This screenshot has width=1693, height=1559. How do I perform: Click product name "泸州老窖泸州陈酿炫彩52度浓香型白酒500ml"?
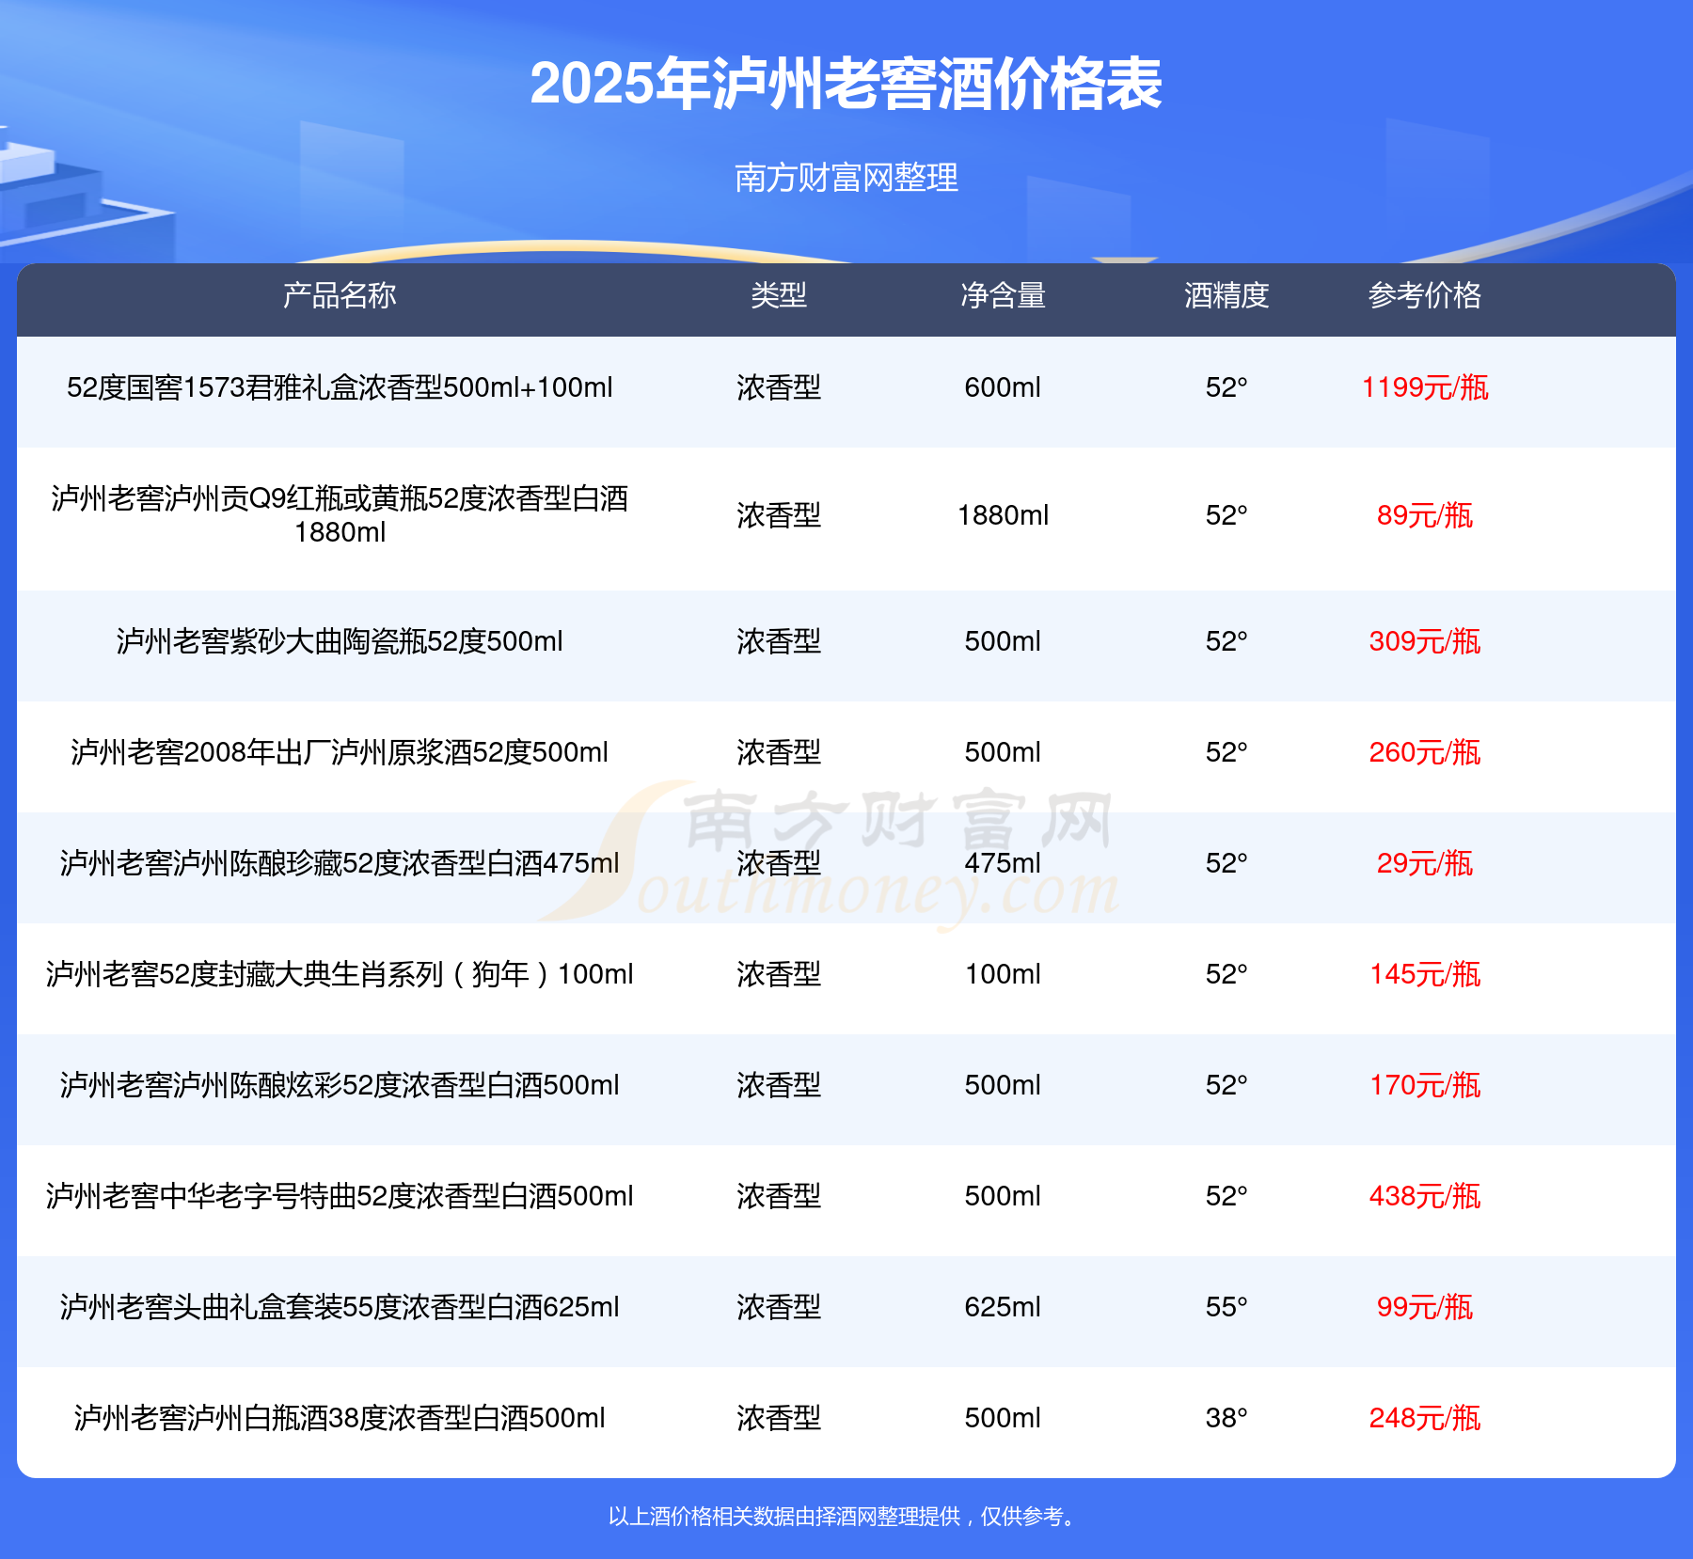340,1085
